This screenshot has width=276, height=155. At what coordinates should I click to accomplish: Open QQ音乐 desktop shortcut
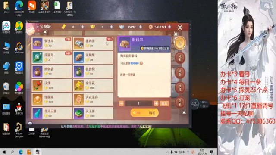click(x=19, y=27)
